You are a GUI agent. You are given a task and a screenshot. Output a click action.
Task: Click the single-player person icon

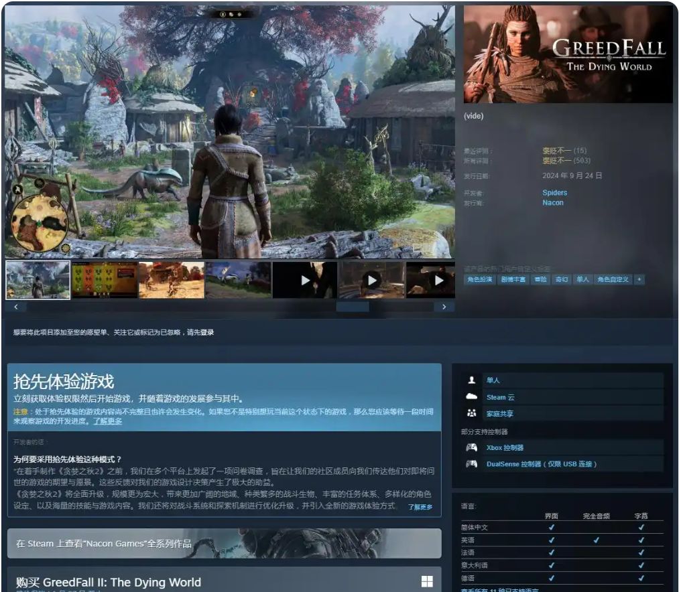(x=472, y=380)
